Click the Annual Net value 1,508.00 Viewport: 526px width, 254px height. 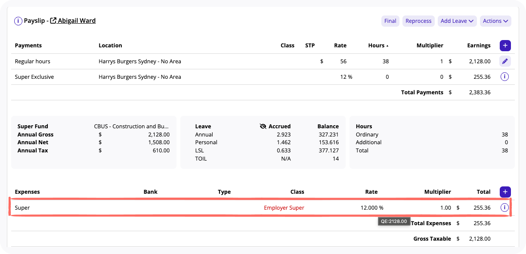tap(159, 142)
